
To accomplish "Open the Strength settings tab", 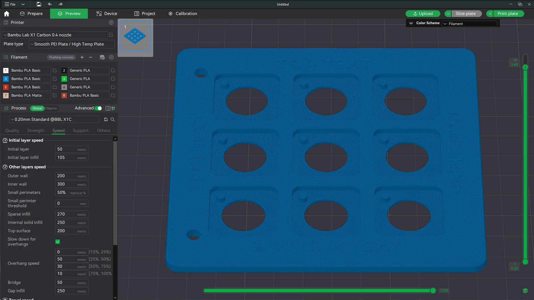I will pyautogui.click(x=36, y=131).
